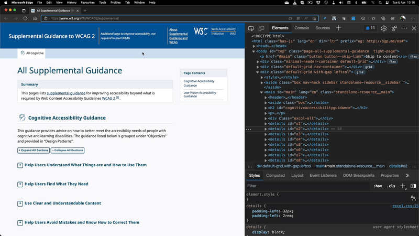Open the issues counter showing 11
419x236 pixels.
click(x=370, y=28)
